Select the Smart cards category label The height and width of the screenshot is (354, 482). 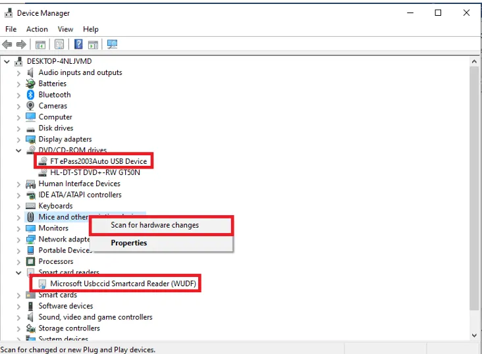(x=58, y=295)
